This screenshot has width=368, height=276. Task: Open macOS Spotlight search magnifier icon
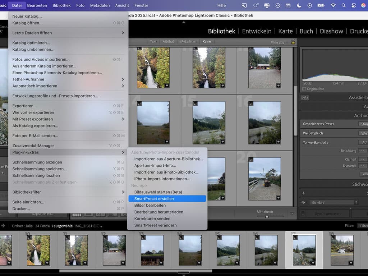(x=343, y=5)
